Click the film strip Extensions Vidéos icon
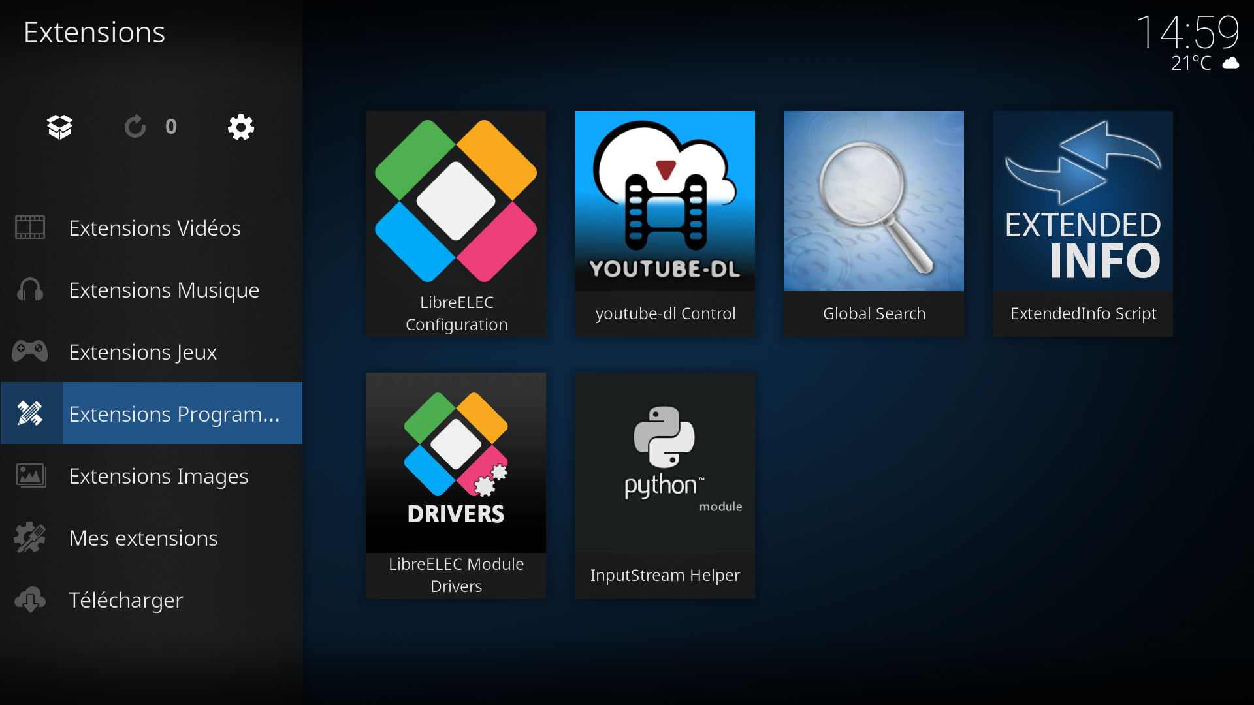The height and width of the screenshot is (705, 1254). point(30,228)
